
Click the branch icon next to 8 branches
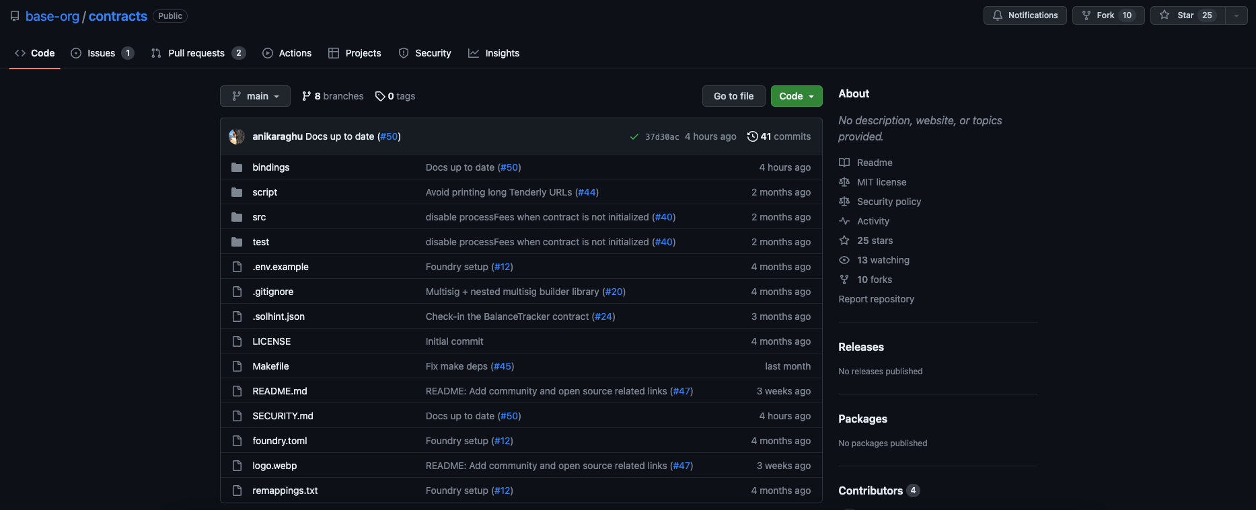[x=307, y=96]
